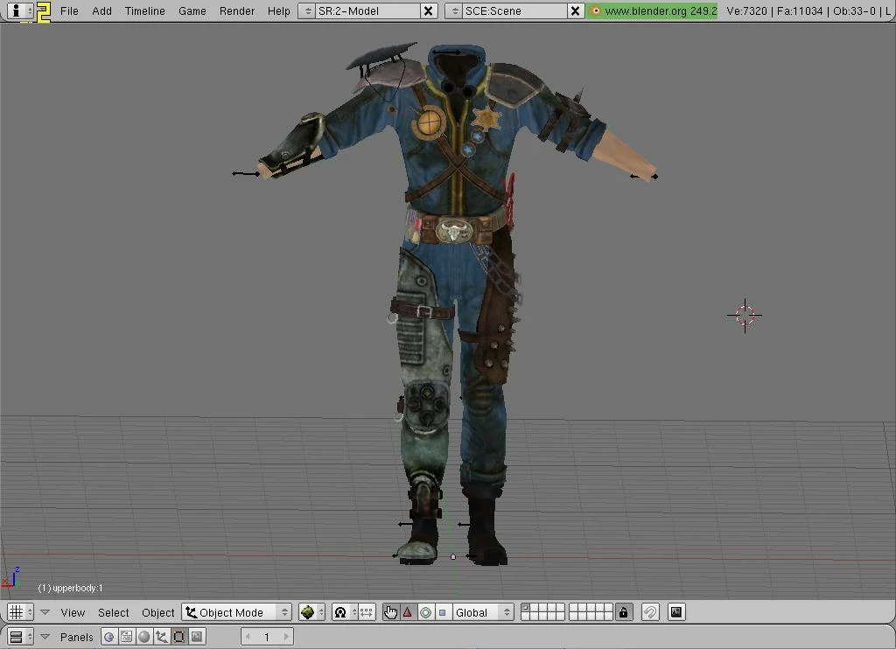Open the info window type selector
Viewport: 896px width, 649px height.
tap(19, 10)
